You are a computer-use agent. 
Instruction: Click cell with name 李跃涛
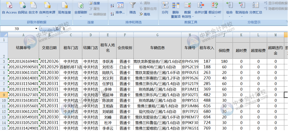[x=108, y=61]
